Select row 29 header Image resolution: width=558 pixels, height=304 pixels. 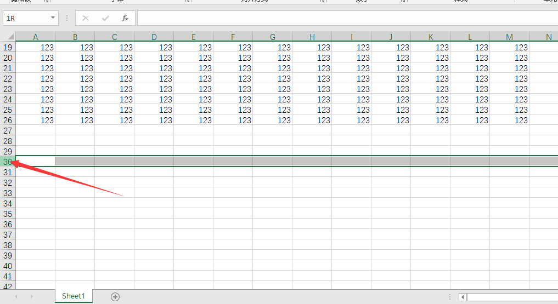(x=8, y=151)
